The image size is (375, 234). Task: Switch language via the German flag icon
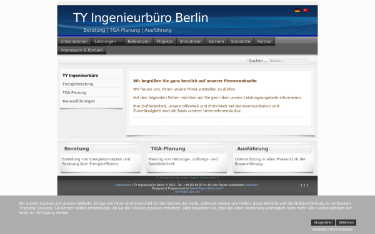click(297, 10)
